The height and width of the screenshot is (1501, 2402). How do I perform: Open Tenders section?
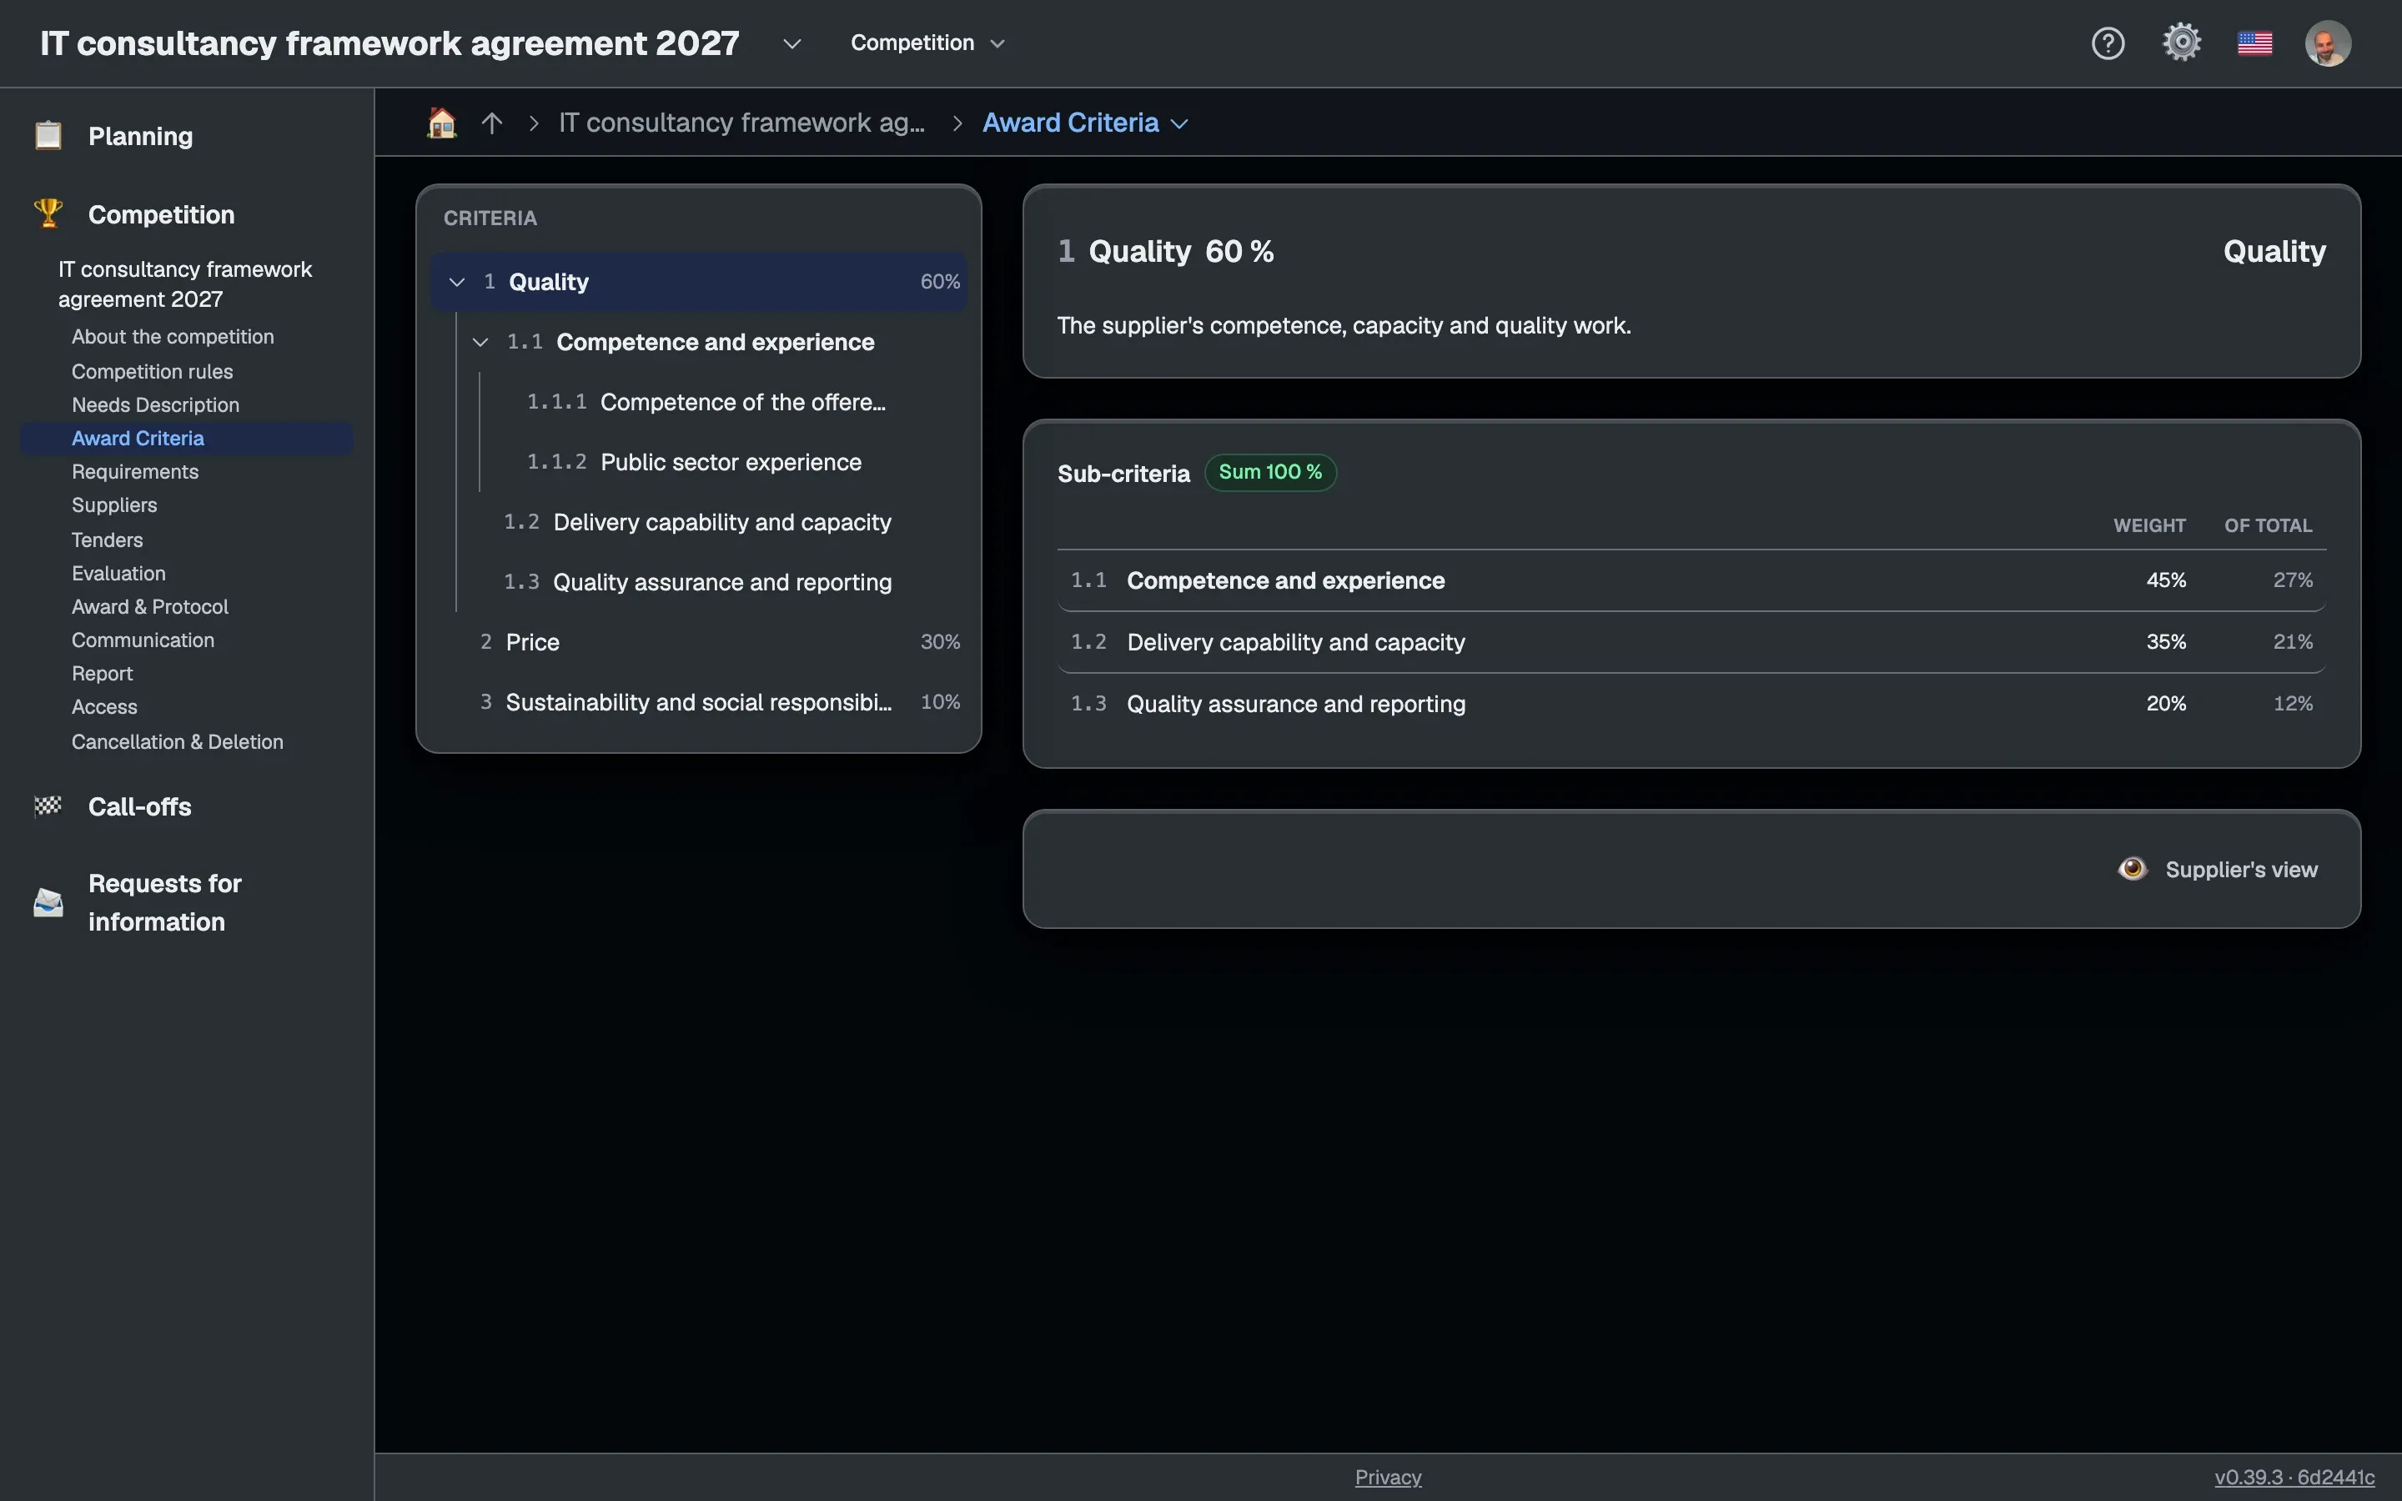108,540
